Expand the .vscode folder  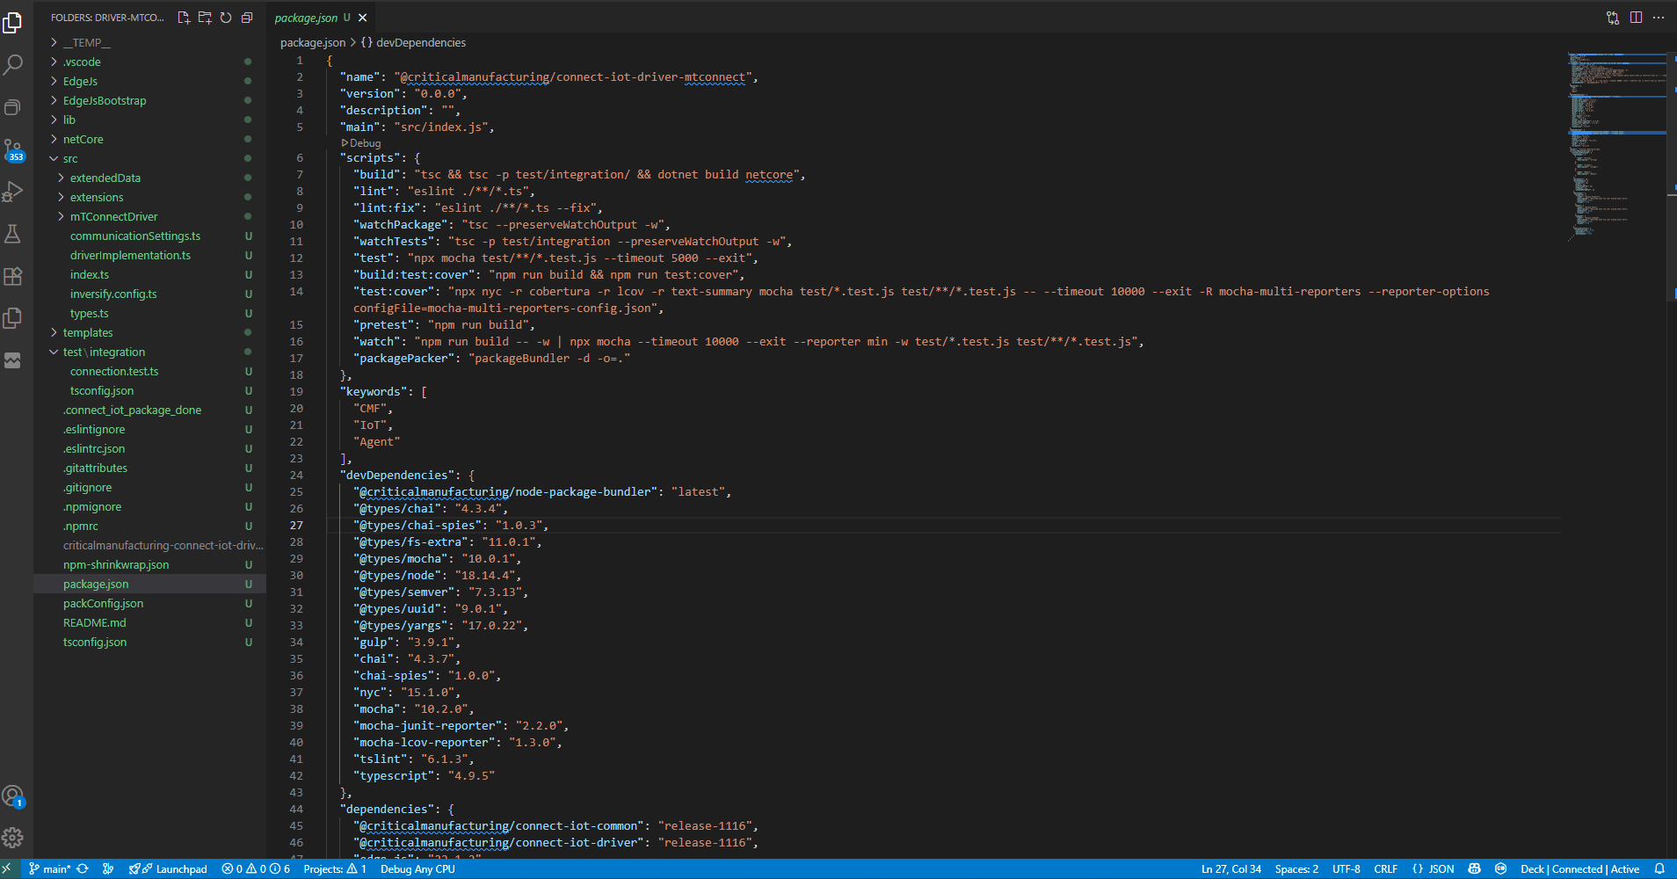pos(149,62)
